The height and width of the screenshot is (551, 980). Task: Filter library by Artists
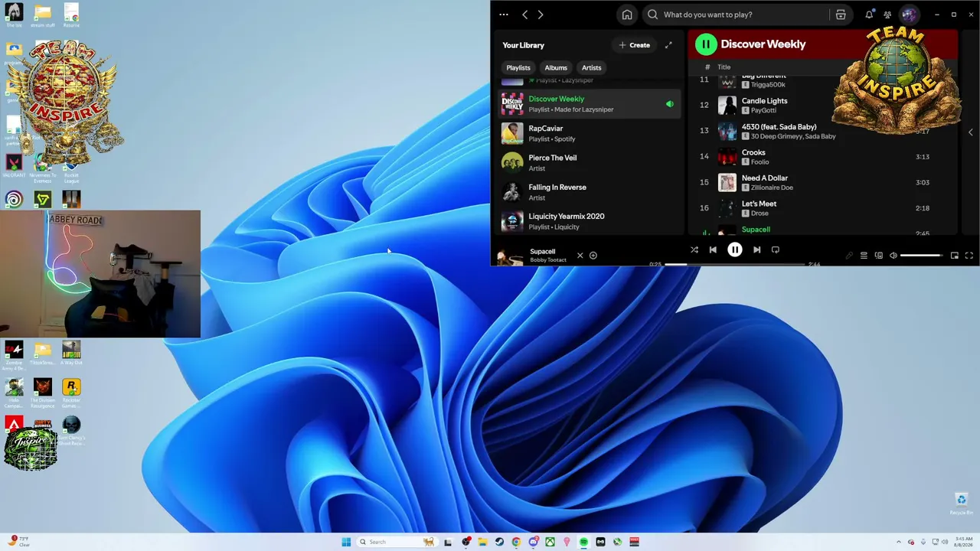[x=592, y=67]
